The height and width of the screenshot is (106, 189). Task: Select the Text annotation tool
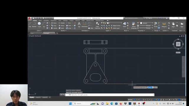tap(79, 24)
